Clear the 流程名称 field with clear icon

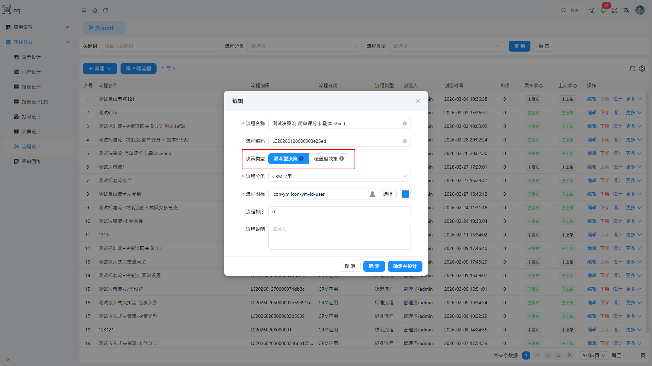click(x=405, y=123)
